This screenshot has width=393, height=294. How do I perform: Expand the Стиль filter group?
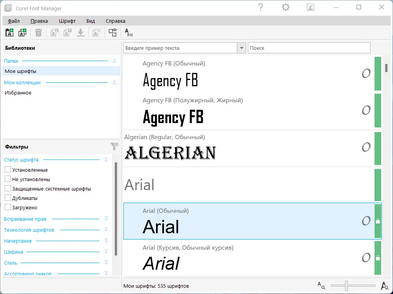(106, 263)
